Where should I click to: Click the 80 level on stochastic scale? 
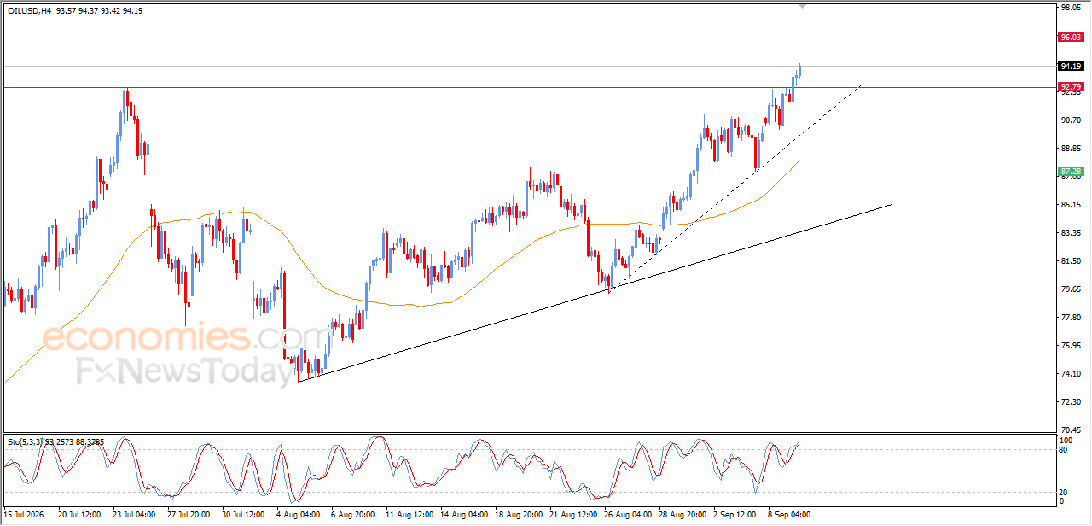[1063, 449]
